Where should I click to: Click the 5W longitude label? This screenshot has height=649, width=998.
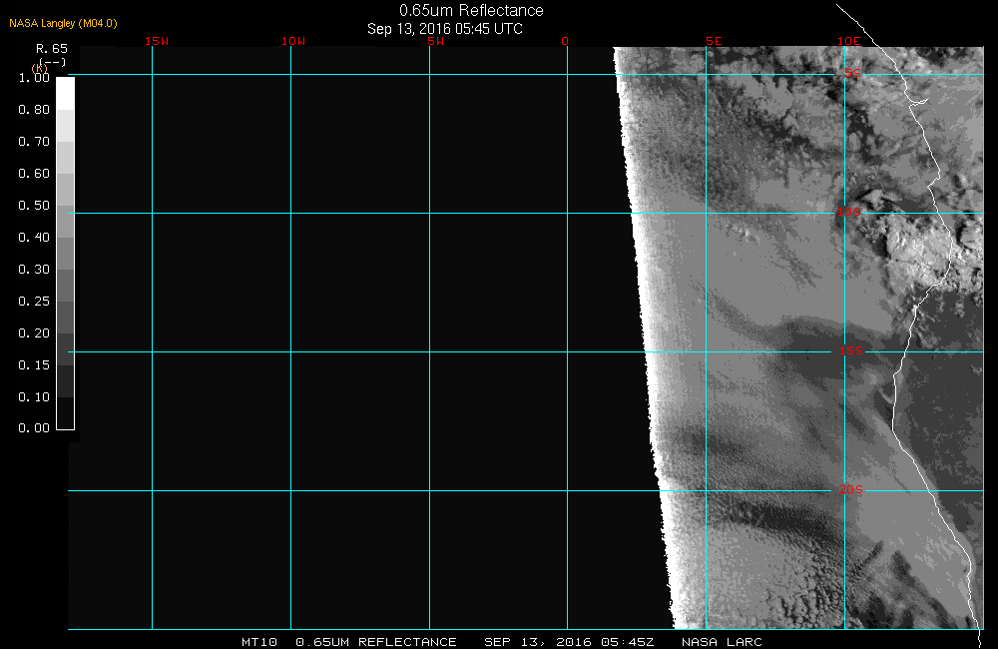click(x=436, y=41)
